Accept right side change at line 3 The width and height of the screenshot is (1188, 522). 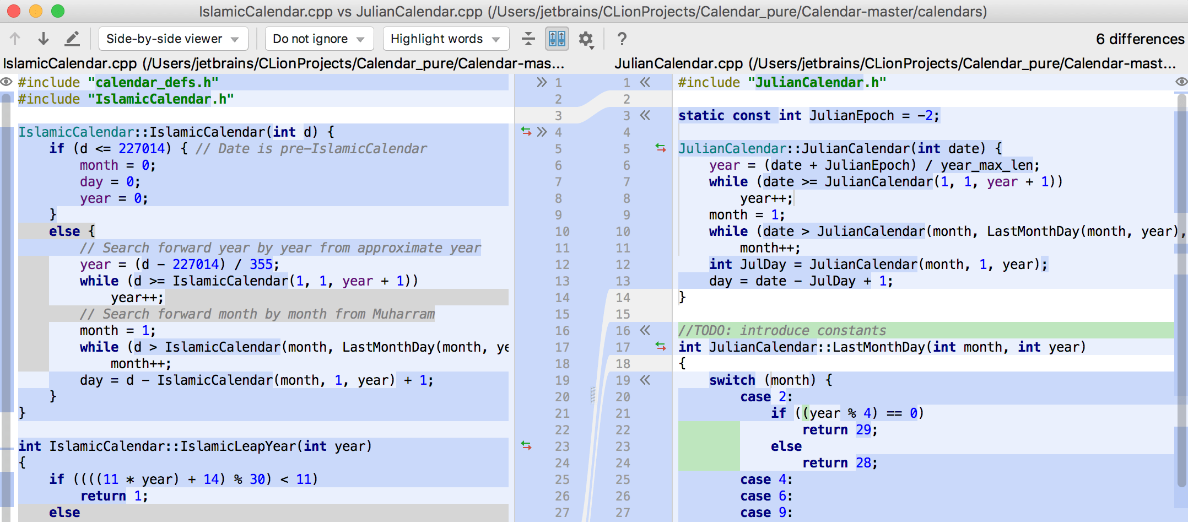(x=645, y=116)
